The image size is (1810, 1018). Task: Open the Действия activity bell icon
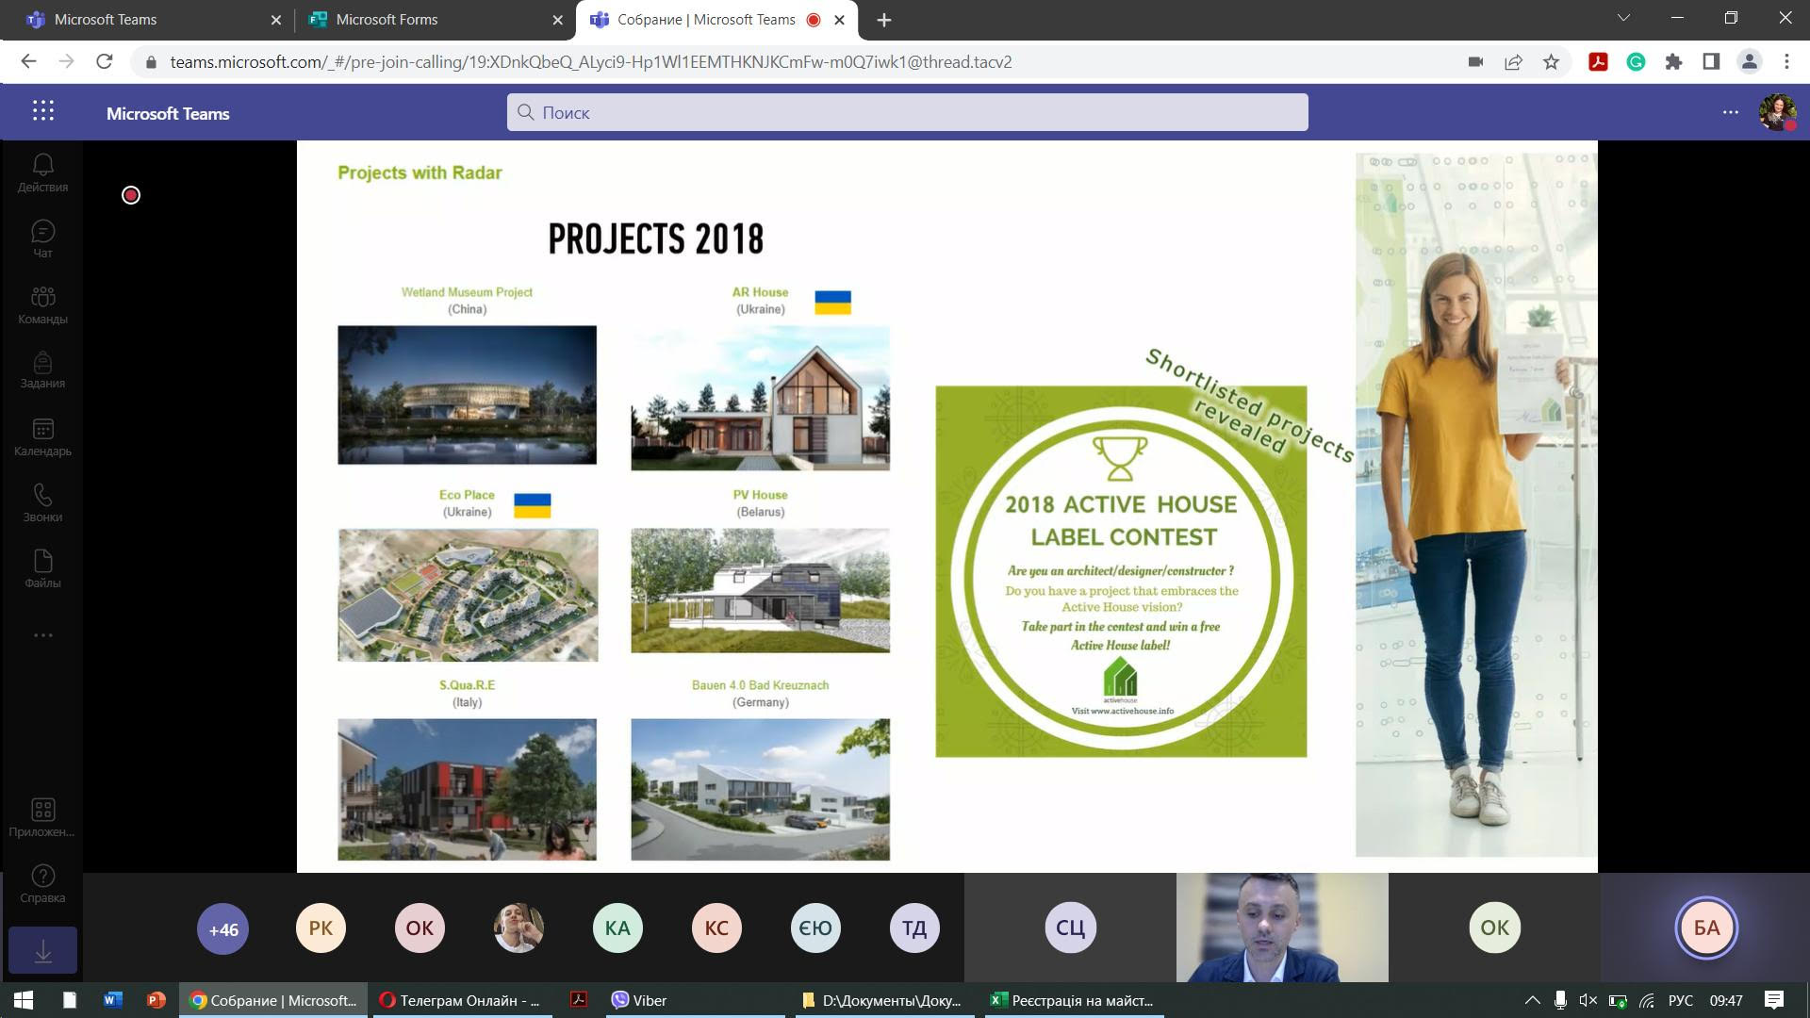coord(42,173)
